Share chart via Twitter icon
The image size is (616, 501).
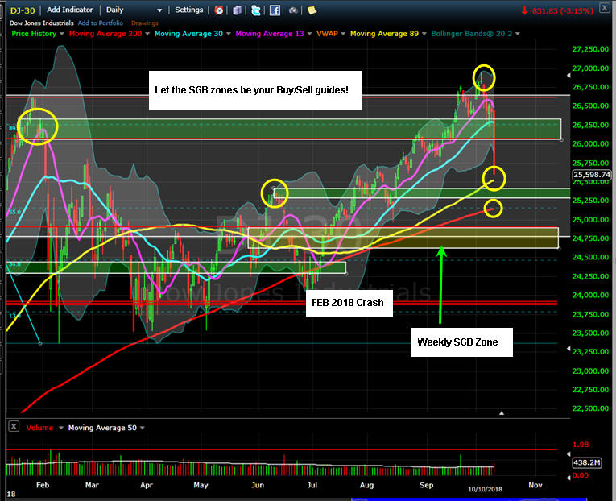pyautogui.click(x=256, y=10)
